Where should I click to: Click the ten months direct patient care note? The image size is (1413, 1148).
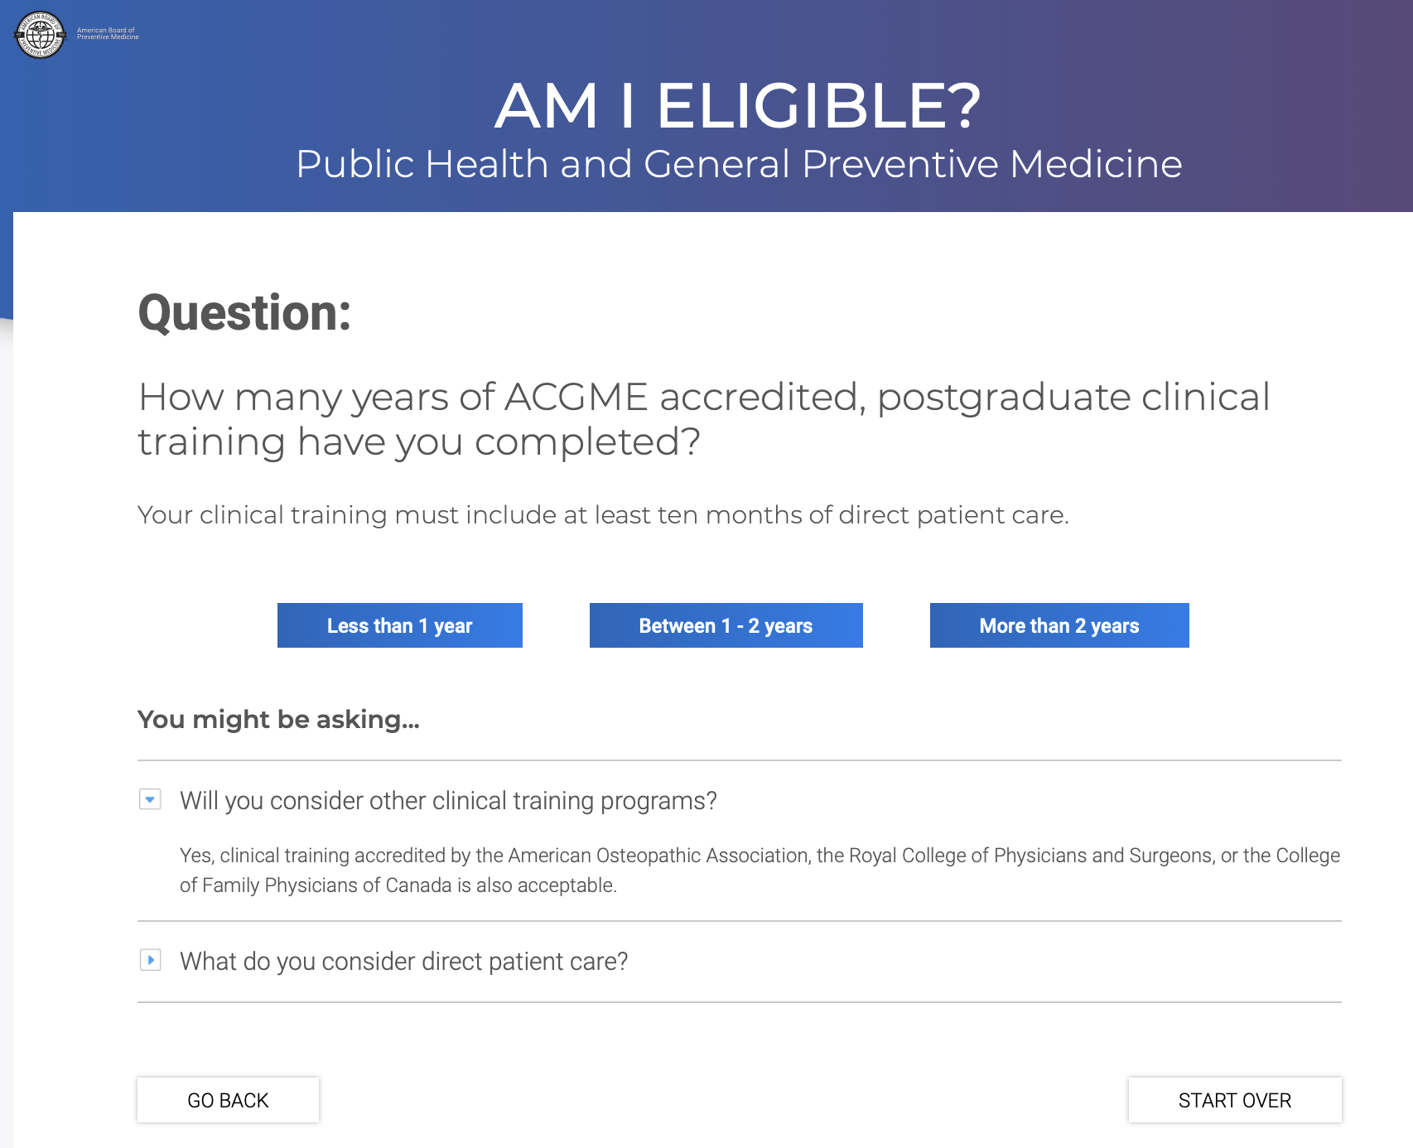(x=603, y=515)
